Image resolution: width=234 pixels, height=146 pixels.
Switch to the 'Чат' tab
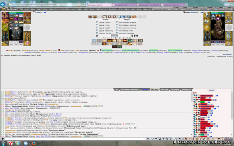pyautogui.click(x=116, y=90)
